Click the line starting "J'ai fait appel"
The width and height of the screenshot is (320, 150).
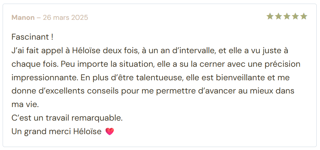pos(150,51)
